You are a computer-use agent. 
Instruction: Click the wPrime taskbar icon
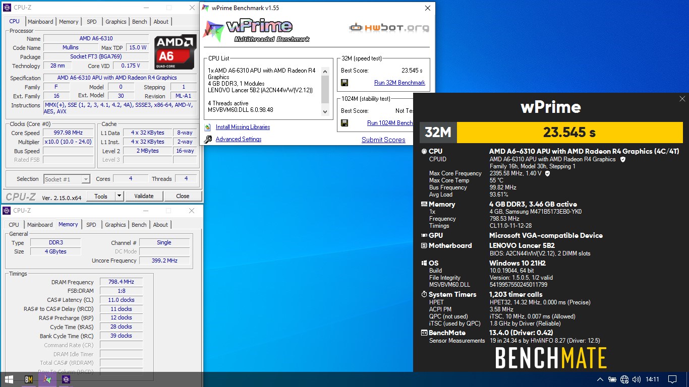pyautogui.click(x=47, y=379)
